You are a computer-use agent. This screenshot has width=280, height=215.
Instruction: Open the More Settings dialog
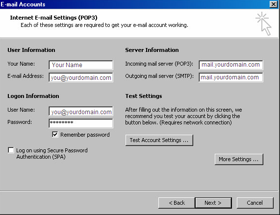239,159
